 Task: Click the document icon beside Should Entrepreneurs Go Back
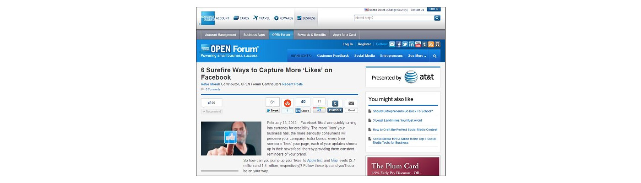pyautogui.click(x=370, y=111)
